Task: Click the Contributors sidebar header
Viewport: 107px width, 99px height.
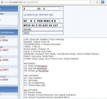Action: click(9, 32)
